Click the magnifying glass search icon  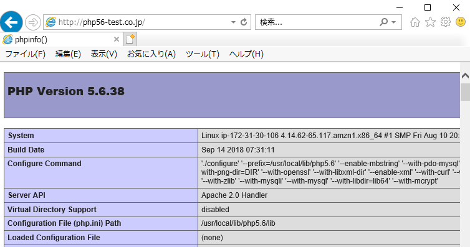(384, 22)
